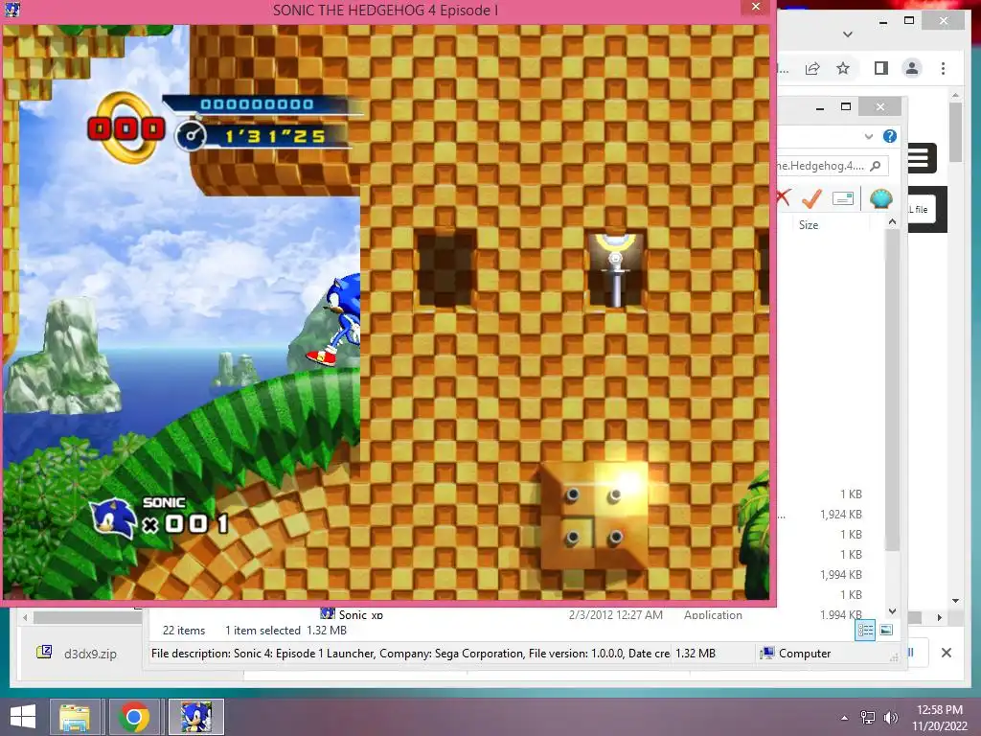Click the red X delete icon in Explorer ribbon
This screenshot has width=981, height=736.
point(783,197)
